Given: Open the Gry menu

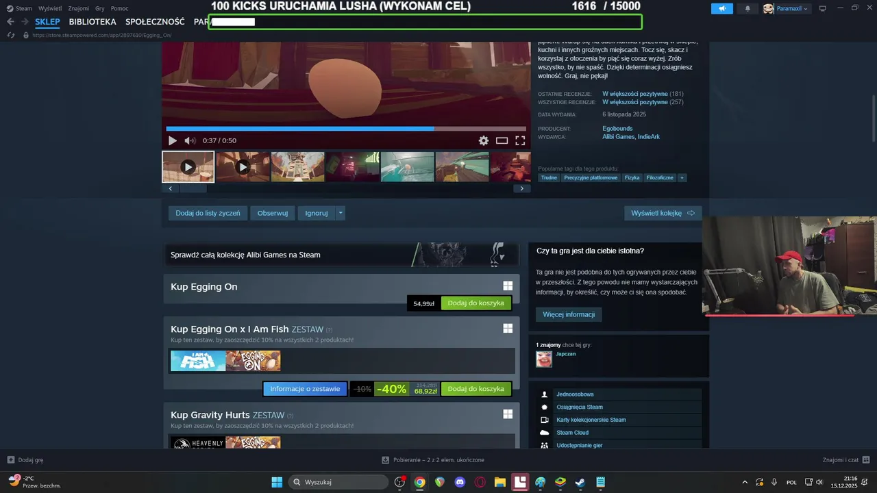Looking at the screenshot, I should tap(100, 8).
